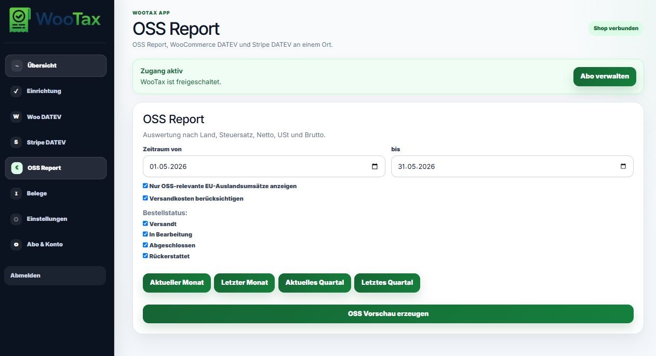Click the OSS Report euro icon
The width and height of the screenshot is (656, 356).
(x=17, y=168)
